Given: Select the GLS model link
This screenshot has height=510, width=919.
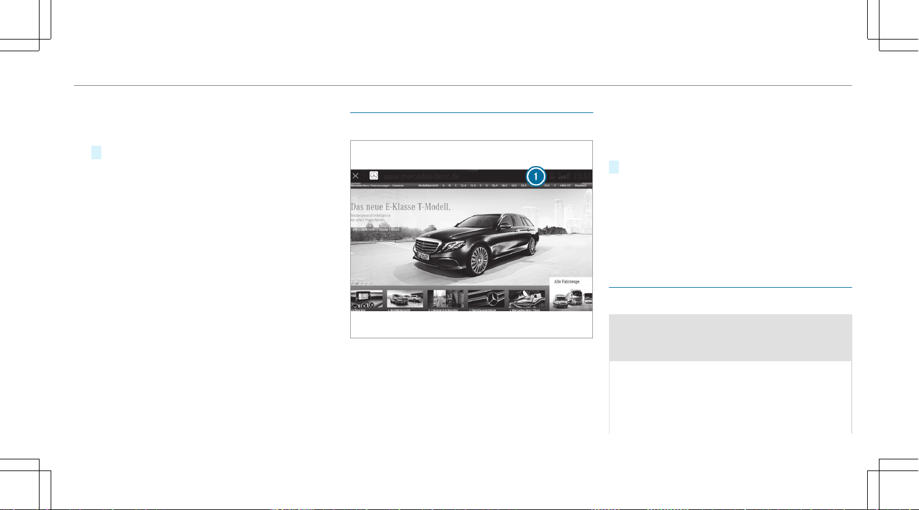Looking at the screenshot, I should click(x=524, y=185).
